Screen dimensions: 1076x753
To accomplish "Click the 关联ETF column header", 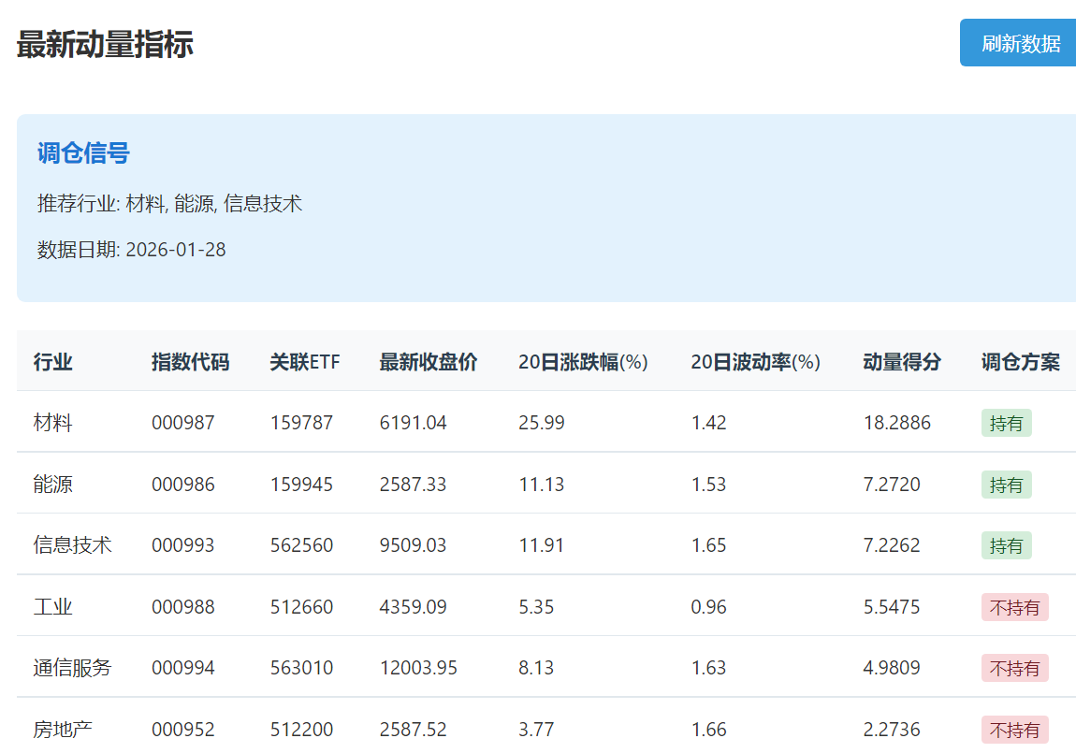I will point(304,362).
